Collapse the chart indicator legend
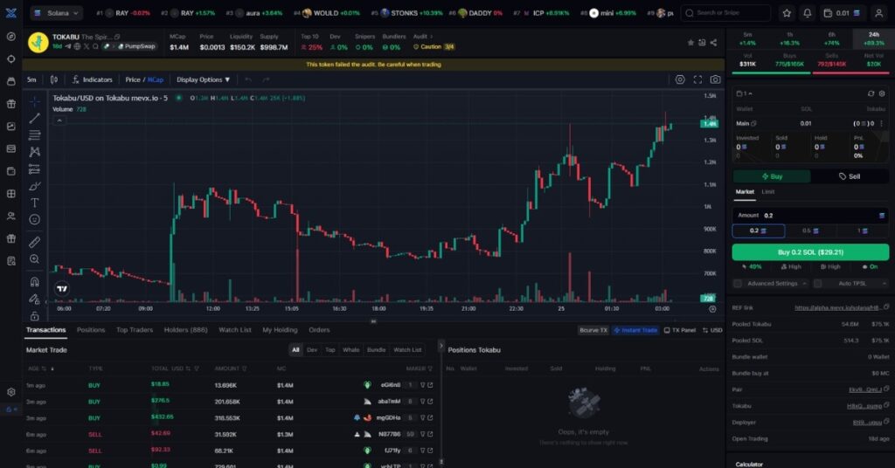Viewport: 895px width, 468px height. point(59,120)
